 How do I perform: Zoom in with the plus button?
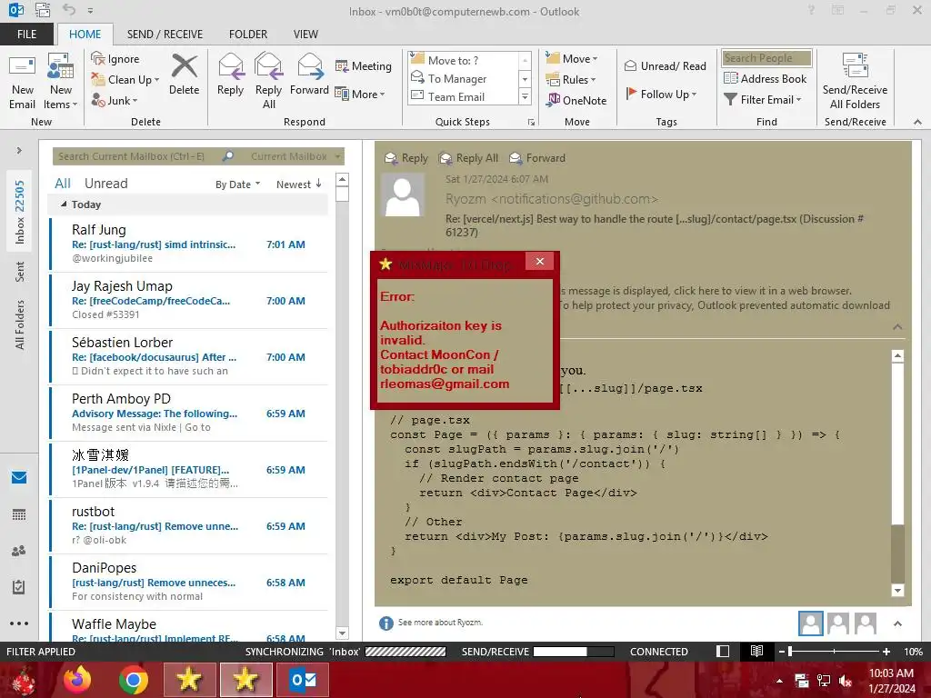pyautogui.click(x=886, y=652)
